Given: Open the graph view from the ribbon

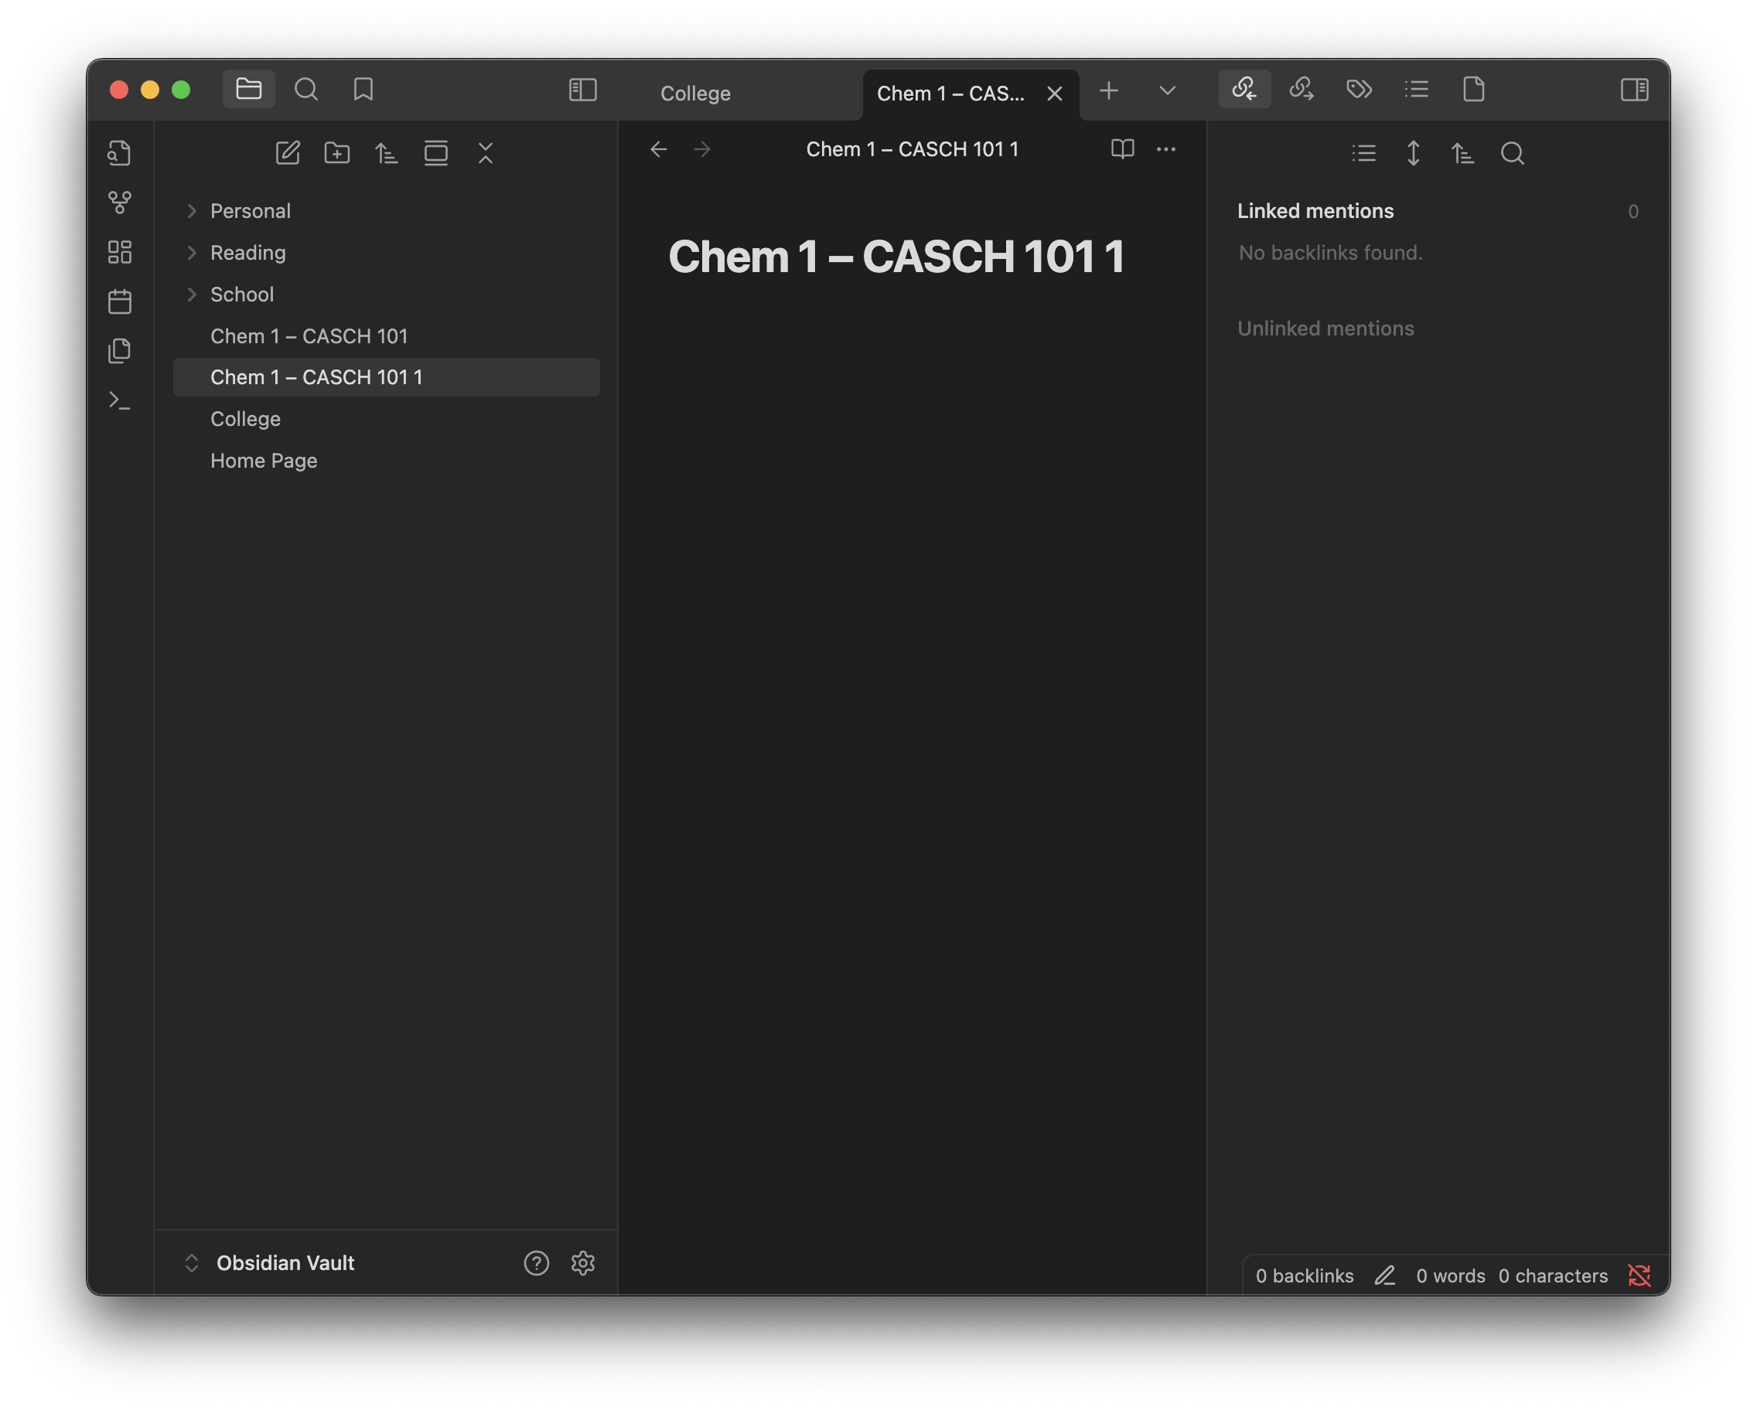Looking at the screenshot, I should click(120, 202).
